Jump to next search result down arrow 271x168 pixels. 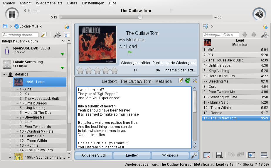coord(245,35)
